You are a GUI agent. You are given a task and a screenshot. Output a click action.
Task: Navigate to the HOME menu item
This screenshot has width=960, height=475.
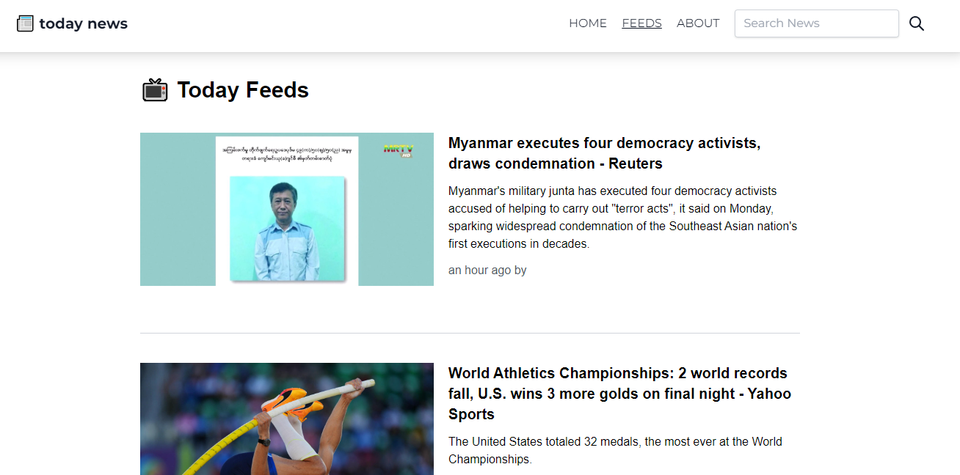[x=587, y=23]
